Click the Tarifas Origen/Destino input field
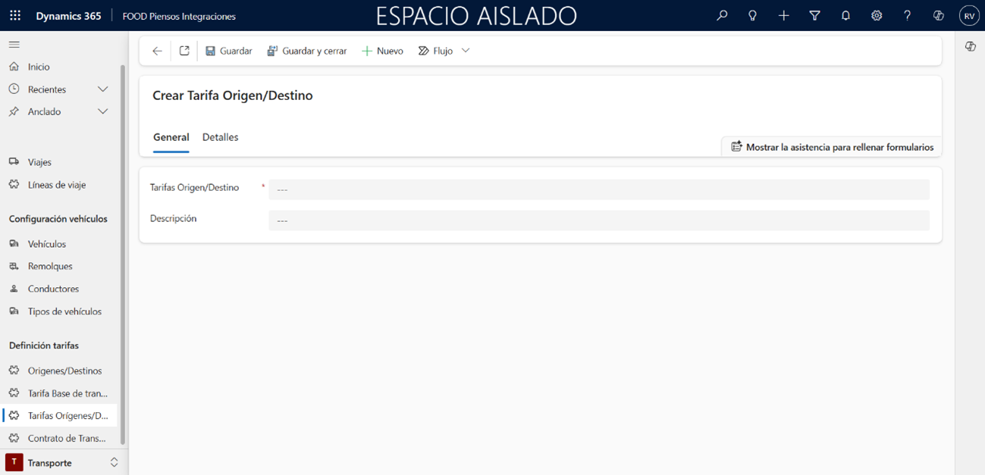985x475 pixels. [x=598, y=189]
